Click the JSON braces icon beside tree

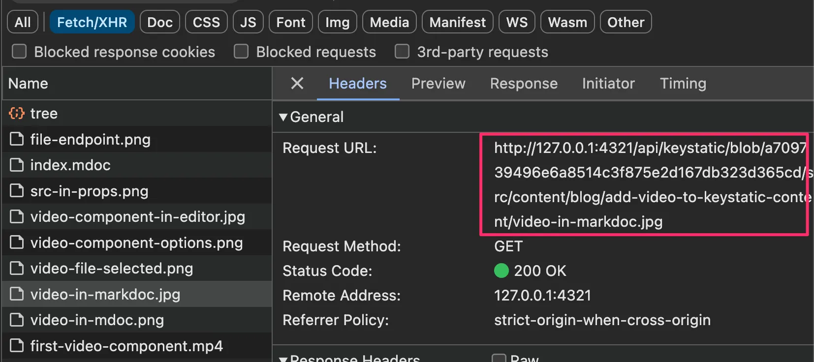(x=17, y=114)
